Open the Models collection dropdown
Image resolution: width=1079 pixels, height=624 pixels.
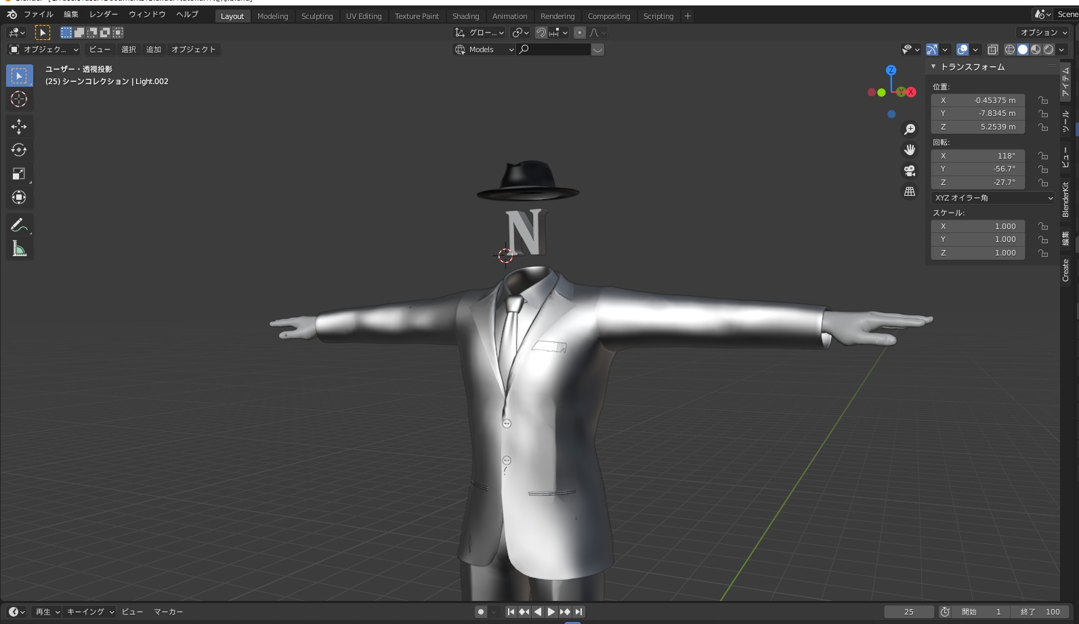click(x=484, y=49)
